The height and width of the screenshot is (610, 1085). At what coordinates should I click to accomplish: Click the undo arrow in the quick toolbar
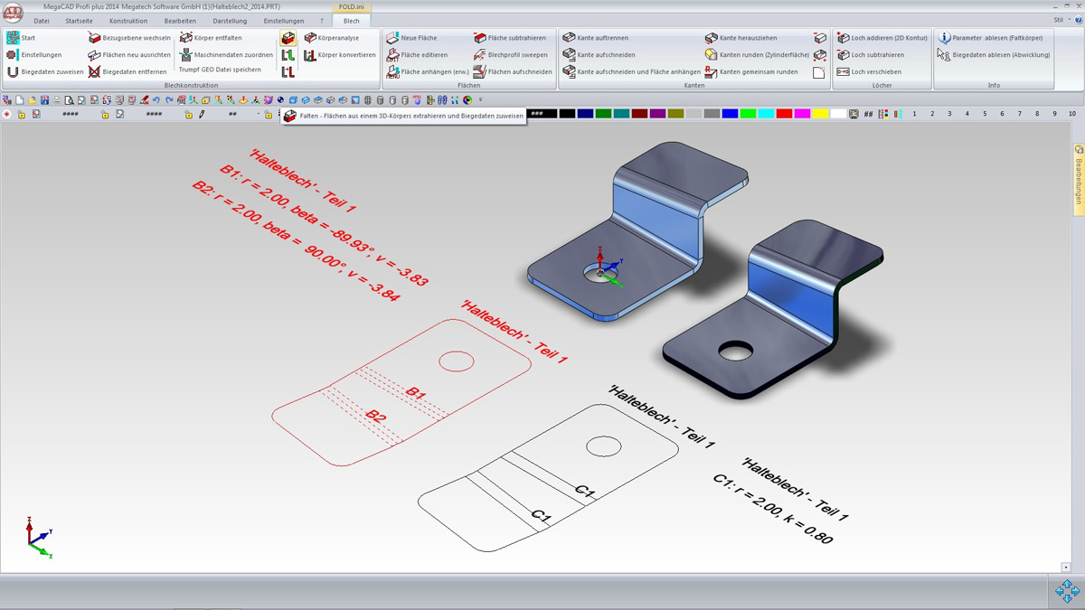pyautogui.click(x=156, y=100)
